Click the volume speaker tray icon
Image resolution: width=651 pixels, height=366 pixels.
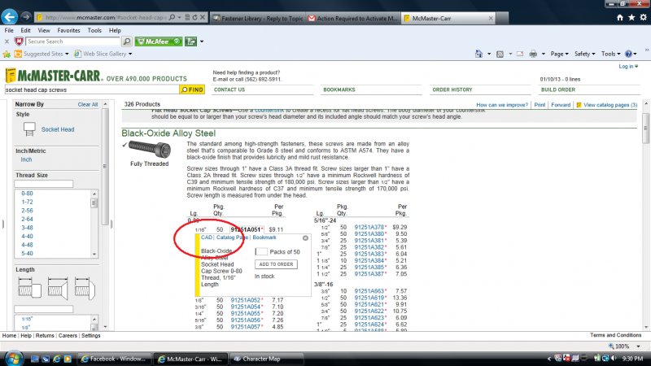pos(614,358)
